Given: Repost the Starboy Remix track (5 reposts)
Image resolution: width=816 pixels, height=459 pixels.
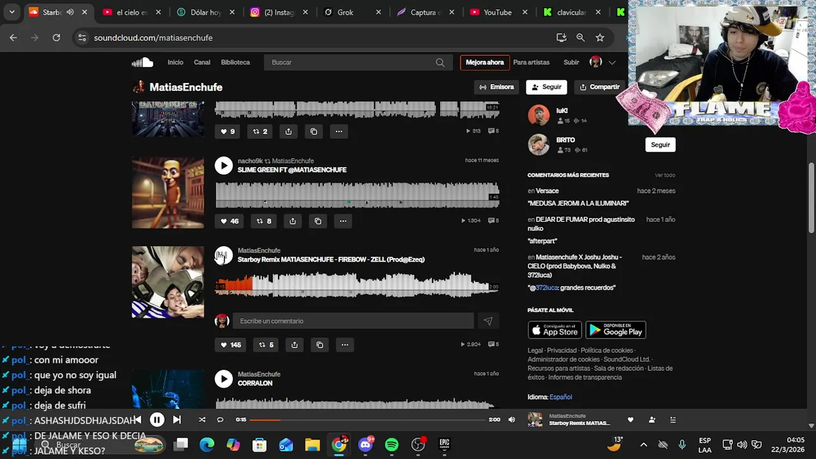Looking at the screenshot, I should 266,345.
